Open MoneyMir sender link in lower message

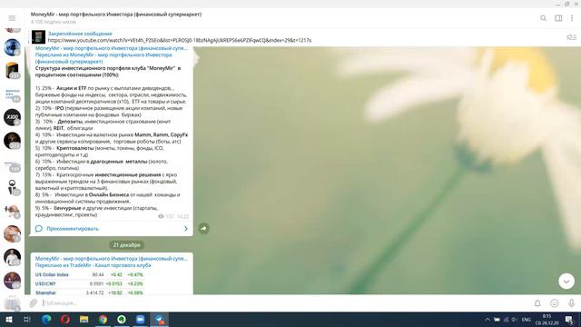(x=111, y=258)
